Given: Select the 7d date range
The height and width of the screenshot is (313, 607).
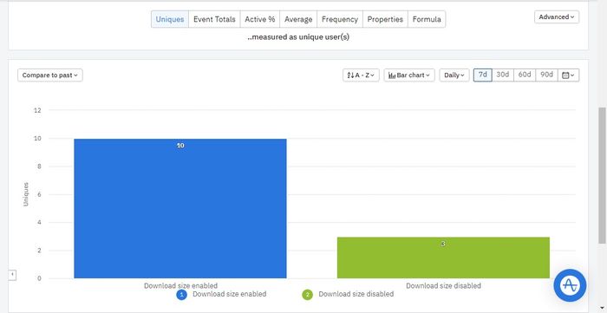Looking at the screenshot, I should tap(483, 75).
